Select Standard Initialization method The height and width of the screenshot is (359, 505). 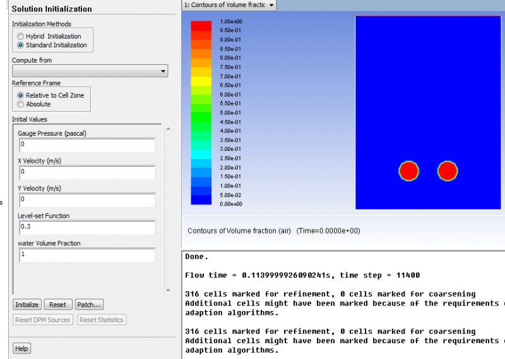(21, 45)
